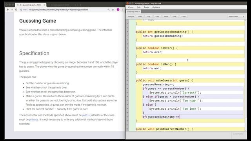The height and width of the screenshot is (141, 251).
Task: Open the browser three-dot menu
Action: (x=122, y=9)
